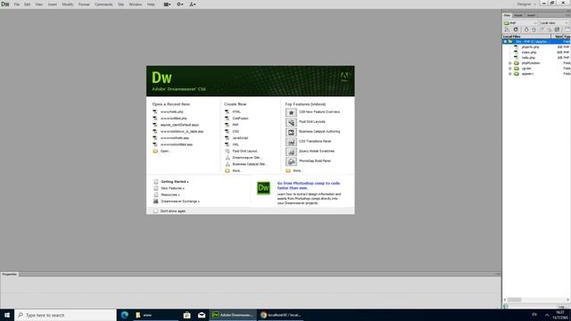The image size is (571, 321).
Task: Open the Modify menu
Action: (x=68, y=4)
